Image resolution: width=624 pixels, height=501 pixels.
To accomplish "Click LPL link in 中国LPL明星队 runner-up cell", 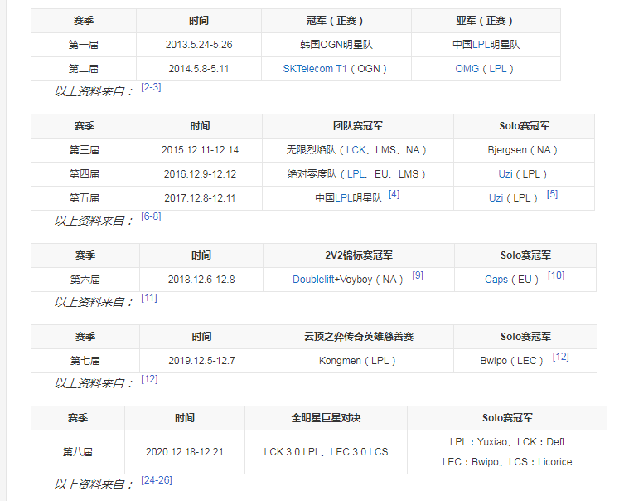I will (481, 45).
